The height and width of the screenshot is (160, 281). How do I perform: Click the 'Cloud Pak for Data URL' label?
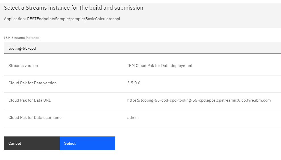tap(30, 100)
